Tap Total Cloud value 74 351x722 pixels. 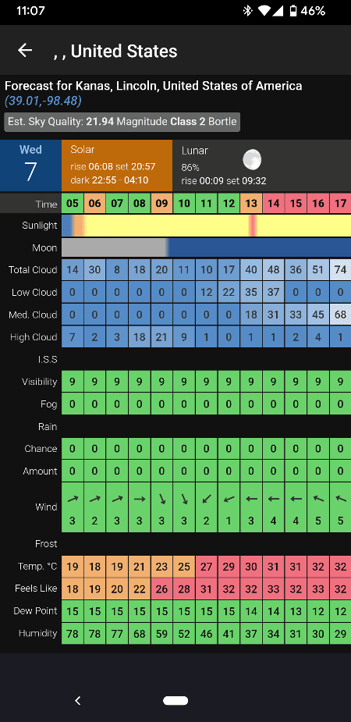point(340,270)
